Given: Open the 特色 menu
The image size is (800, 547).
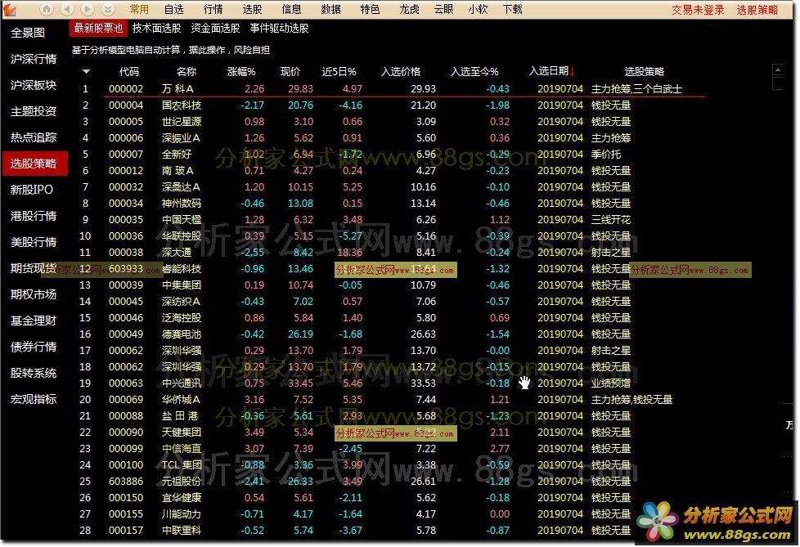Looking at the screenshot, I should tap(370, 9).
